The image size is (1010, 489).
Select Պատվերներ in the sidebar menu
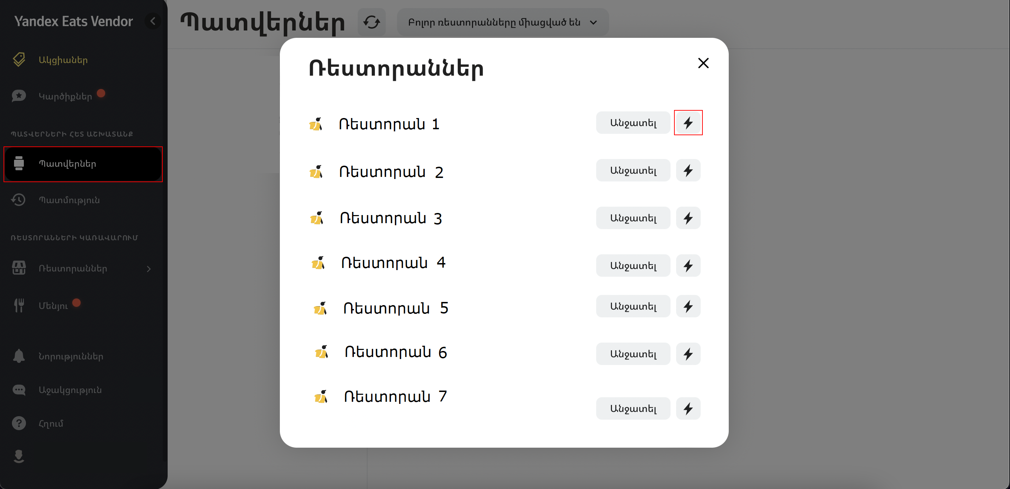(x=83, y=164)
